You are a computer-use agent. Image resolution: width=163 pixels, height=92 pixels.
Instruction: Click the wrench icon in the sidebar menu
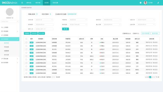point(2,59)
